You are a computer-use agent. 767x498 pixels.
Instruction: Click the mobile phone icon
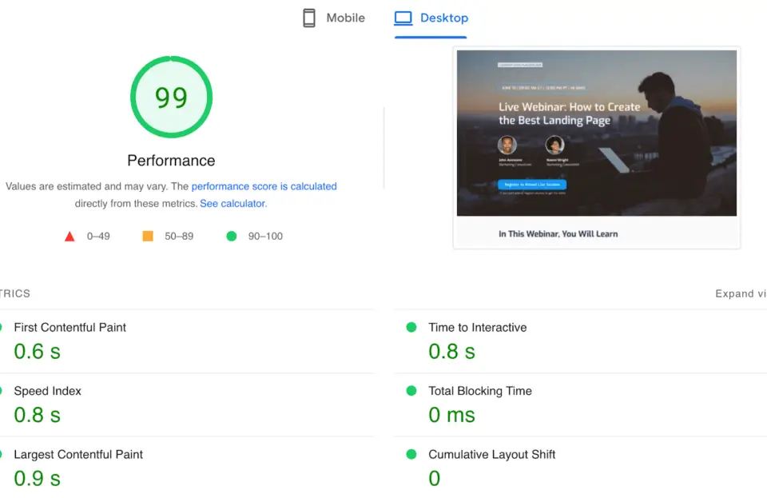(x=309, y=18)
